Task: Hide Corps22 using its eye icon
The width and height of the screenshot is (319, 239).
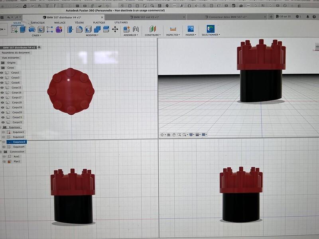Action: coord(3,122)
